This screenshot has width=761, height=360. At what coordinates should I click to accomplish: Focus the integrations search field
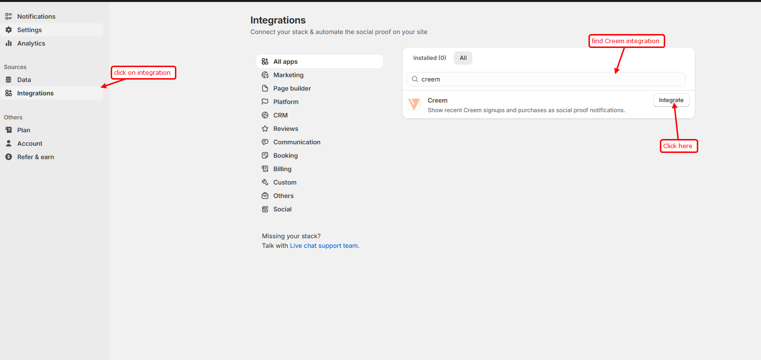click(546, 79)
